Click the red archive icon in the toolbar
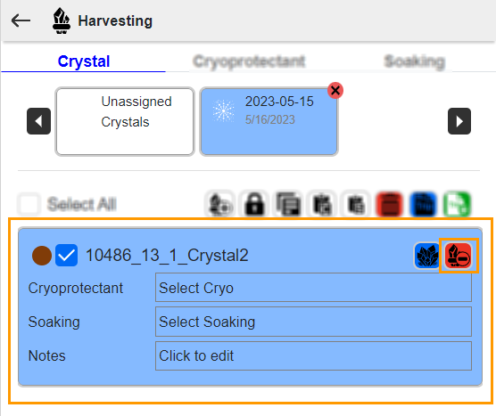 pos(390,204)
